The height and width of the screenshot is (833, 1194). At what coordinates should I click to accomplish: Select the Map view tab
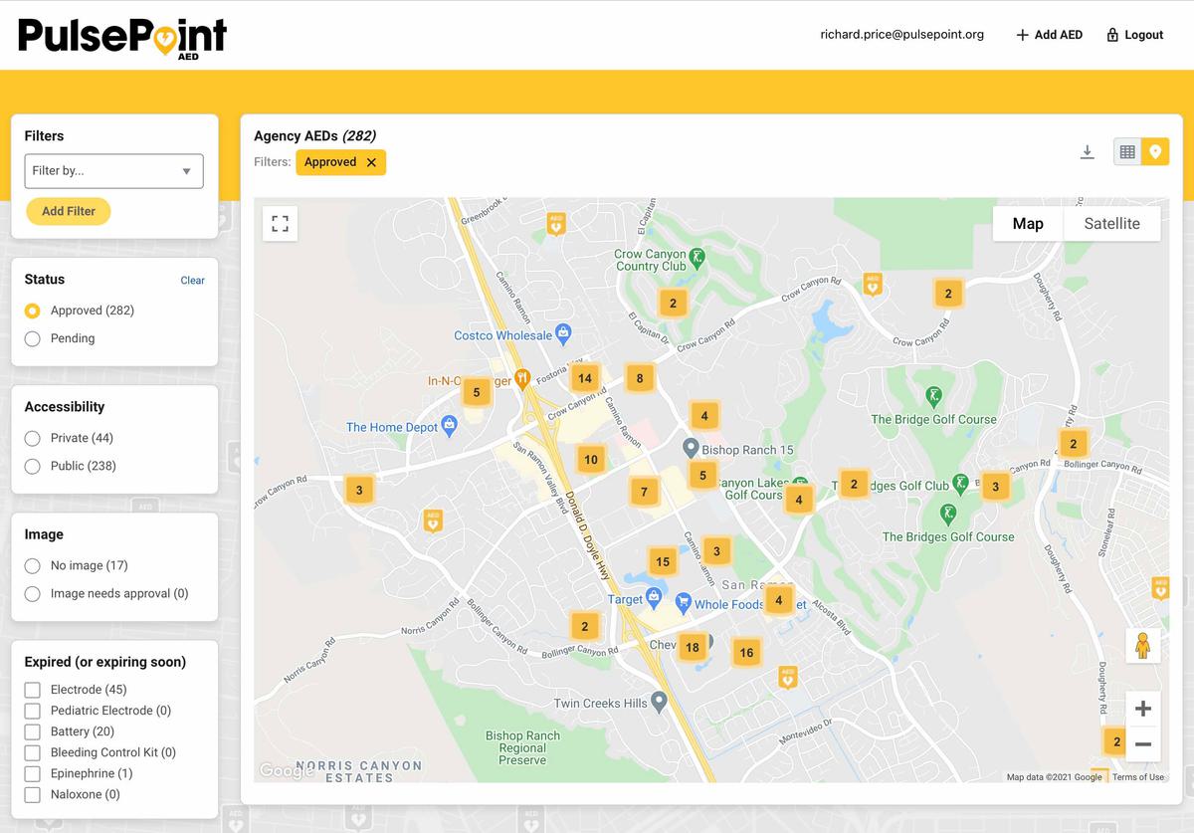[x=1027, y=223]
